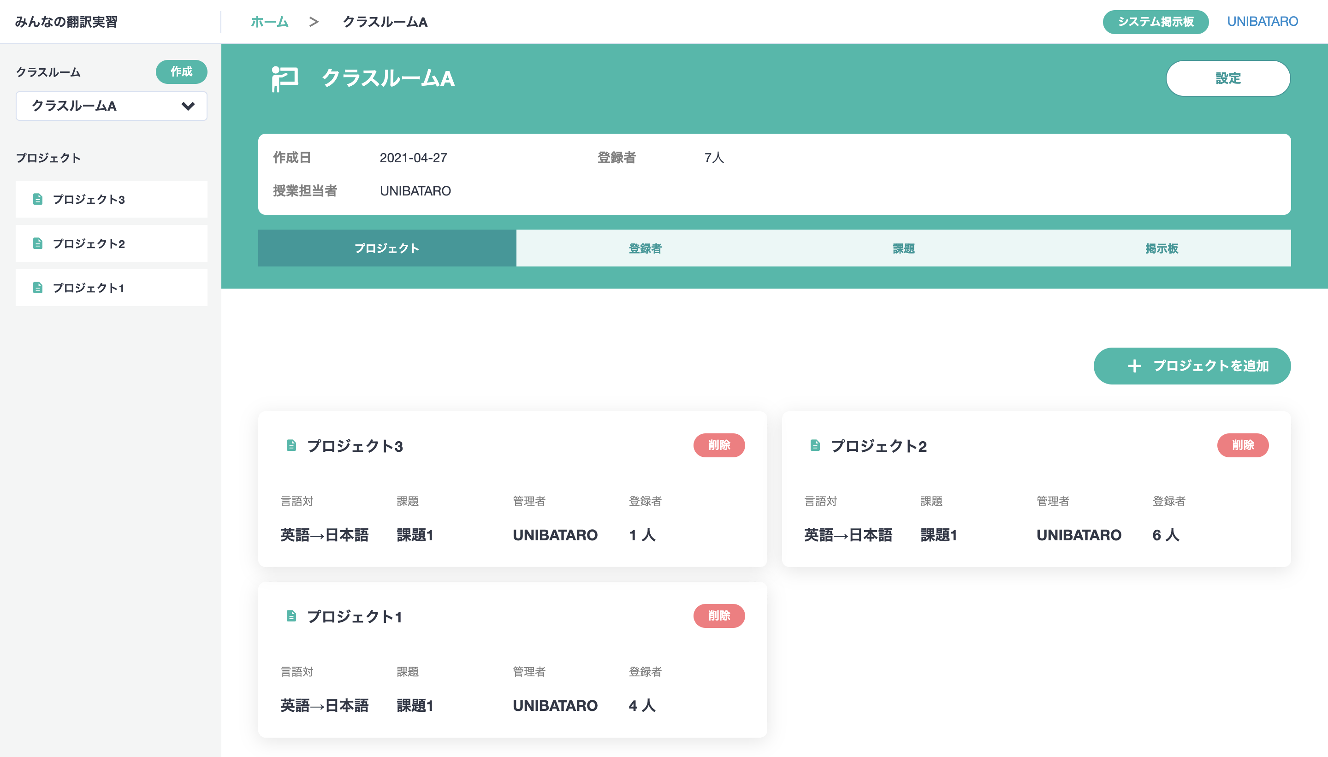Delete プロジェクト2 using its 削除 button

point(1242,445)
